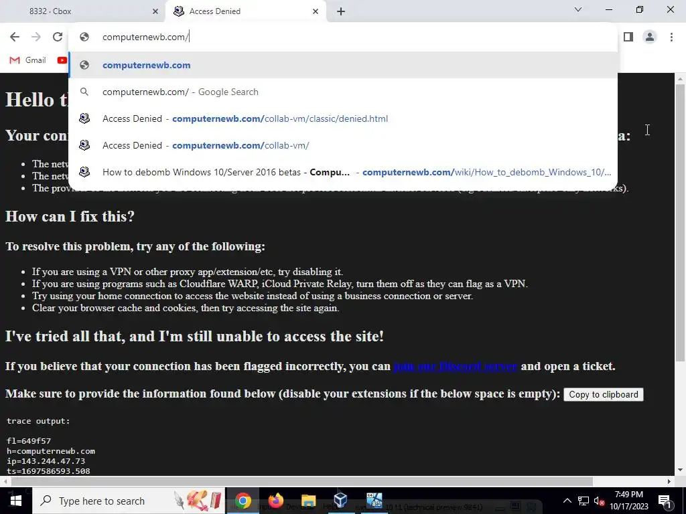Open VirtualBox from the taskbar
The height and width of the screenshot is (514, 686).
(x=340, y=501)
